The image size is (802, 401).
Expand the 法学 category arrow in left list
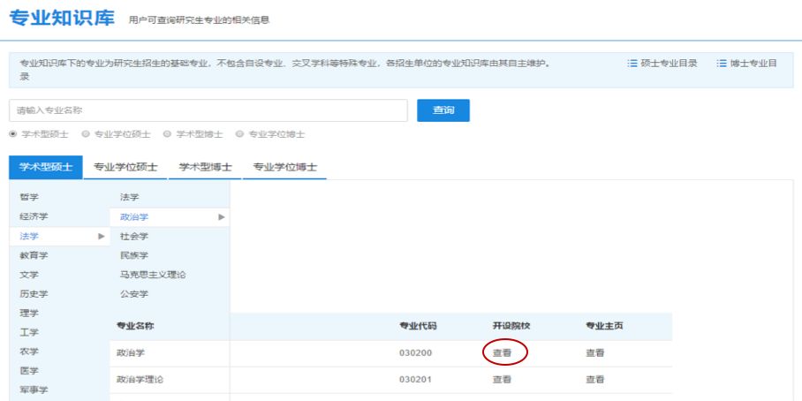[102, 236]
